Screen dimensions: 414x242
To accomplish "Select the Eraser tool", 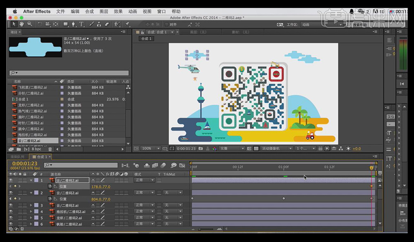I will 106,24.
